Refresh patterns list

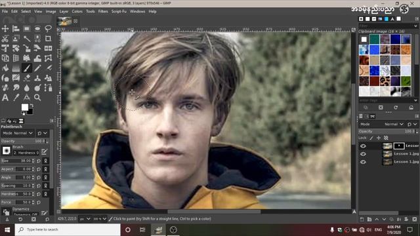click(x=396, y=108)
